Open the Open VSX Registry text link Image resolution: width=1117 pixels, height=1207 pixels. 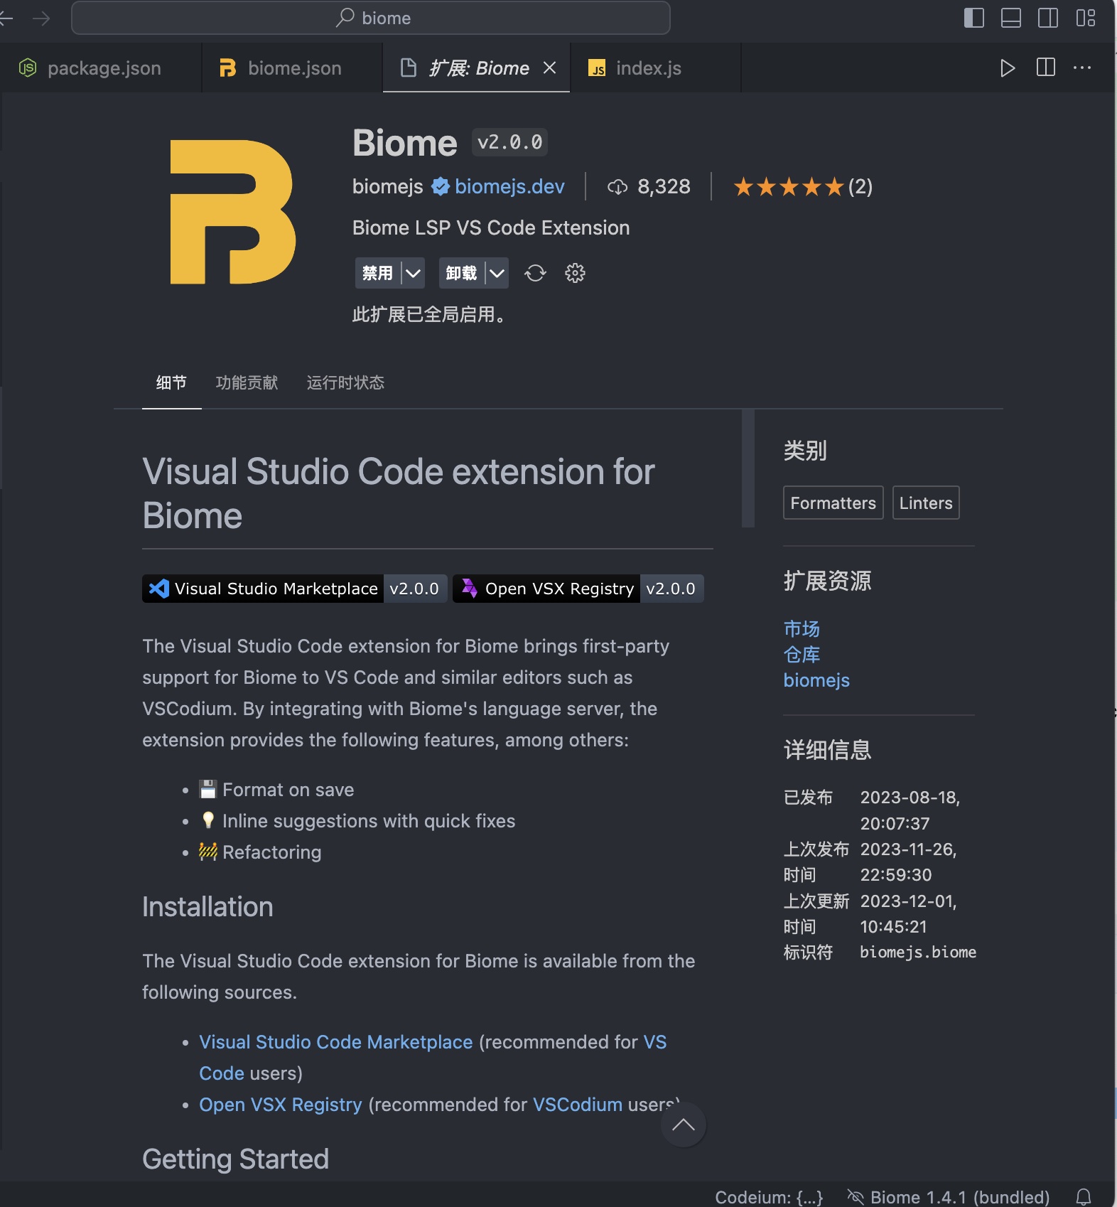[280, 1105]
